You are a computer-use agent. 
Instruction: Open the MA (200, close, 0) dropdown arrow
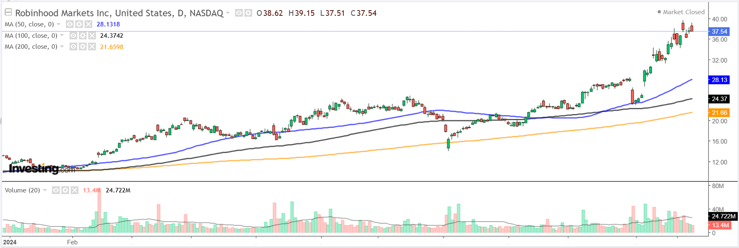[62, 47]
